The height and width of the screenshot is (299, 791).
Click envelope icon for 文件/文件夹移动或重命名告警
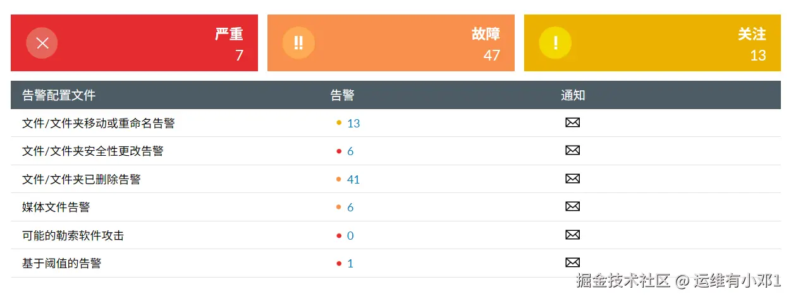(572, 122)
